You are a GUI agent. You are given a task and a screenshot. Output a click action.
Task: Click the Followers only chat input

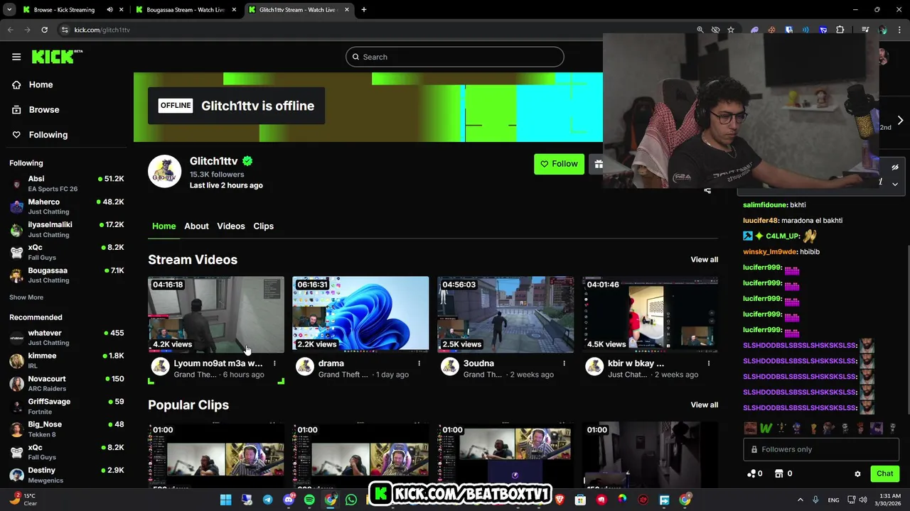tap(821, 449)
